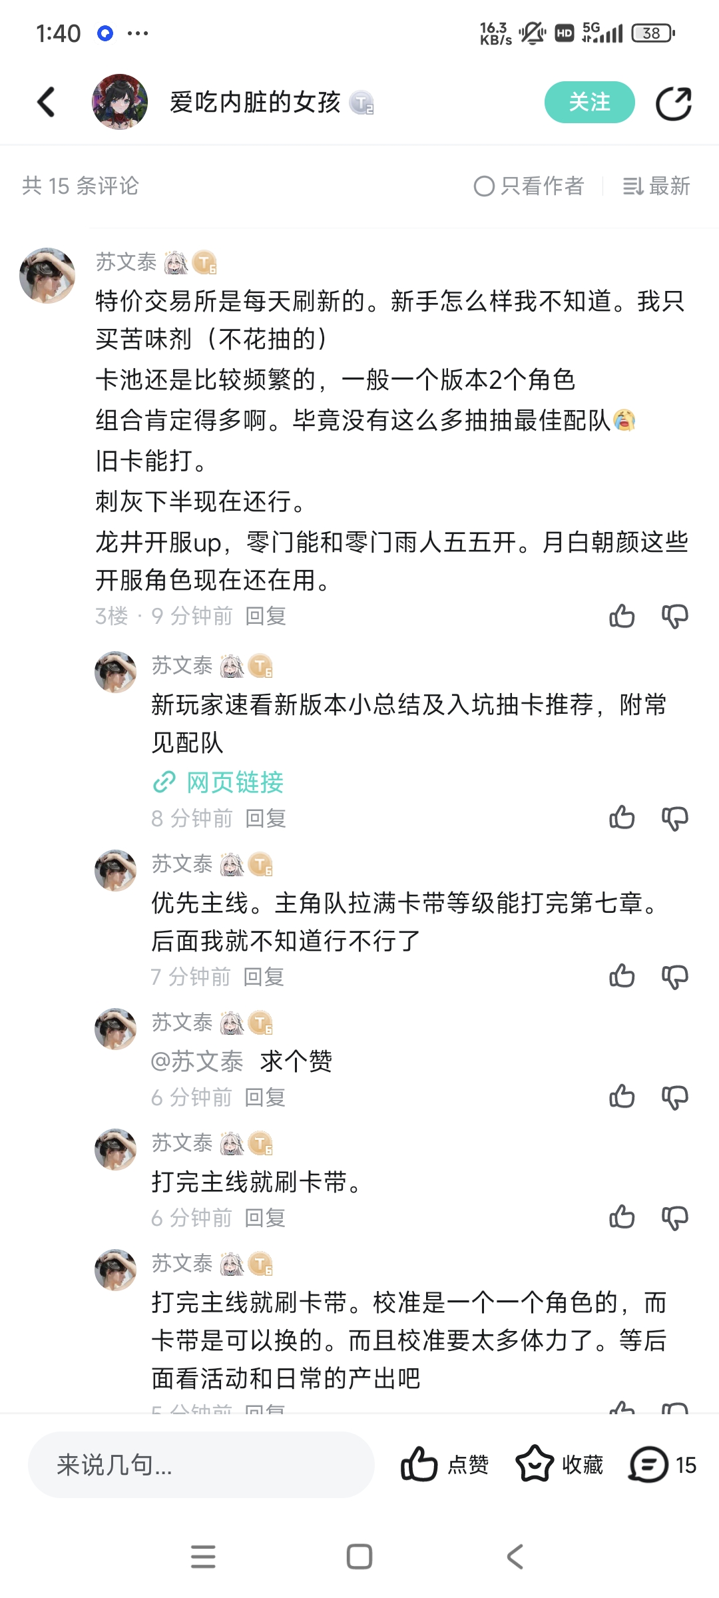Screen dimensions: 719x1598
Task: Tap 回复 under the 8分钟前 comment
Action: click(x=266, y=819)
